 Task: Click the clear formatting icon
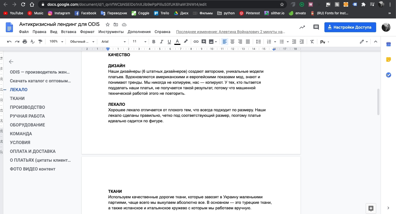312,42
